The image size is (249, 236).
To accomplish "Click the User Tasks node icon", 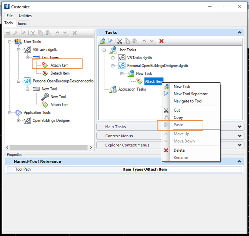I will point(113,50).
